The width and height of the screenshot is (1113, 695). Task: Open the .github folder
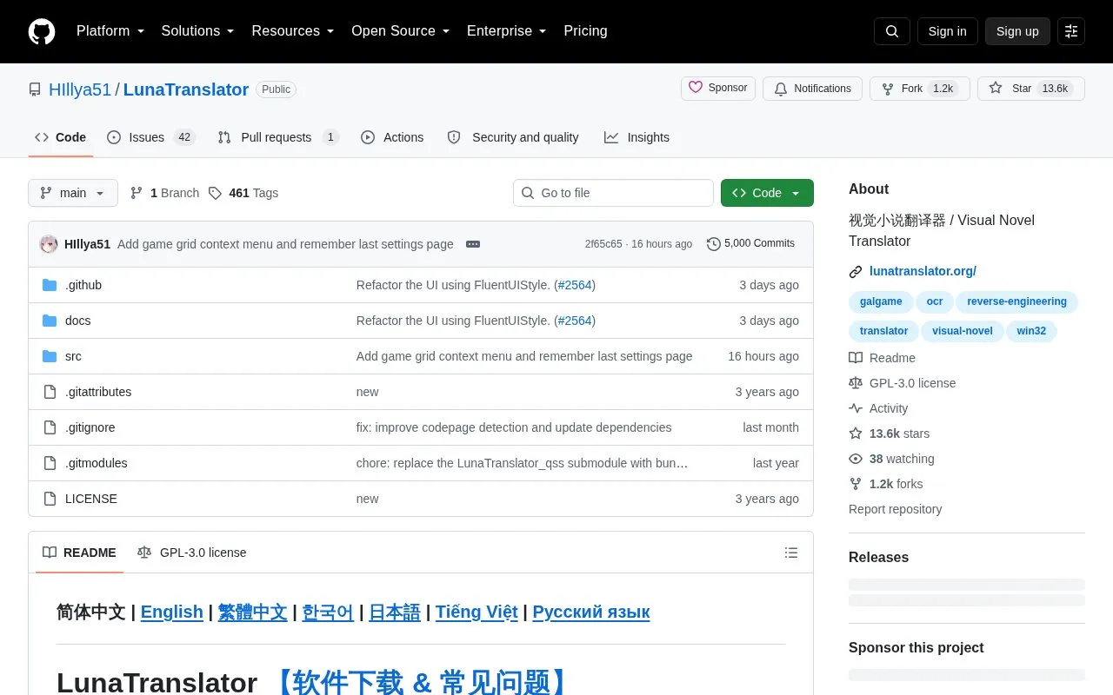[83, 285]
